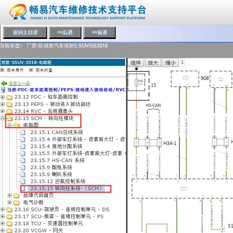Select 23.12 PDC - 驻车距离控制 label
The height and width of the screenshot is (233, 233).
pyautogui.click(x=46, y=97)
